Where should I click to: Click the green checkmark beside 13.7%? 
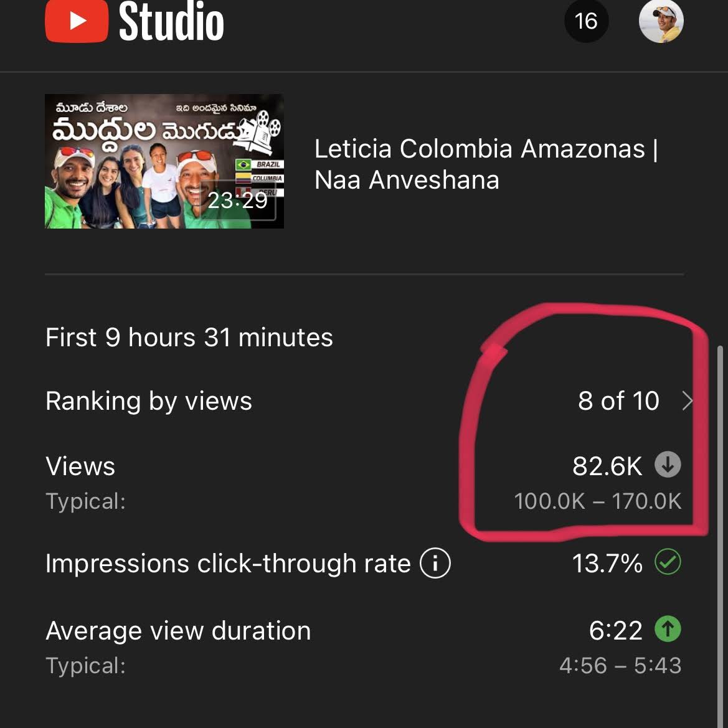[668, 562]
